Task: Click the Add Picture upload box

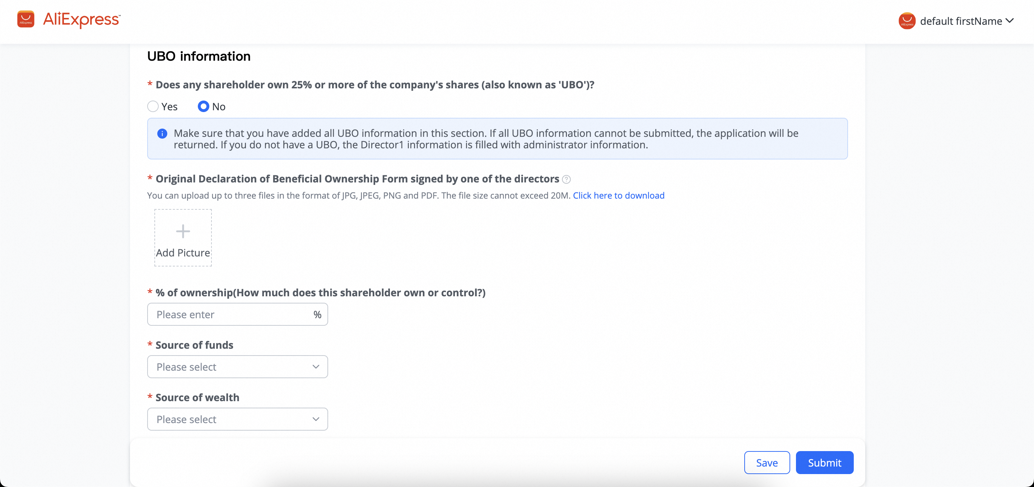Action: (x=183, y=238)
